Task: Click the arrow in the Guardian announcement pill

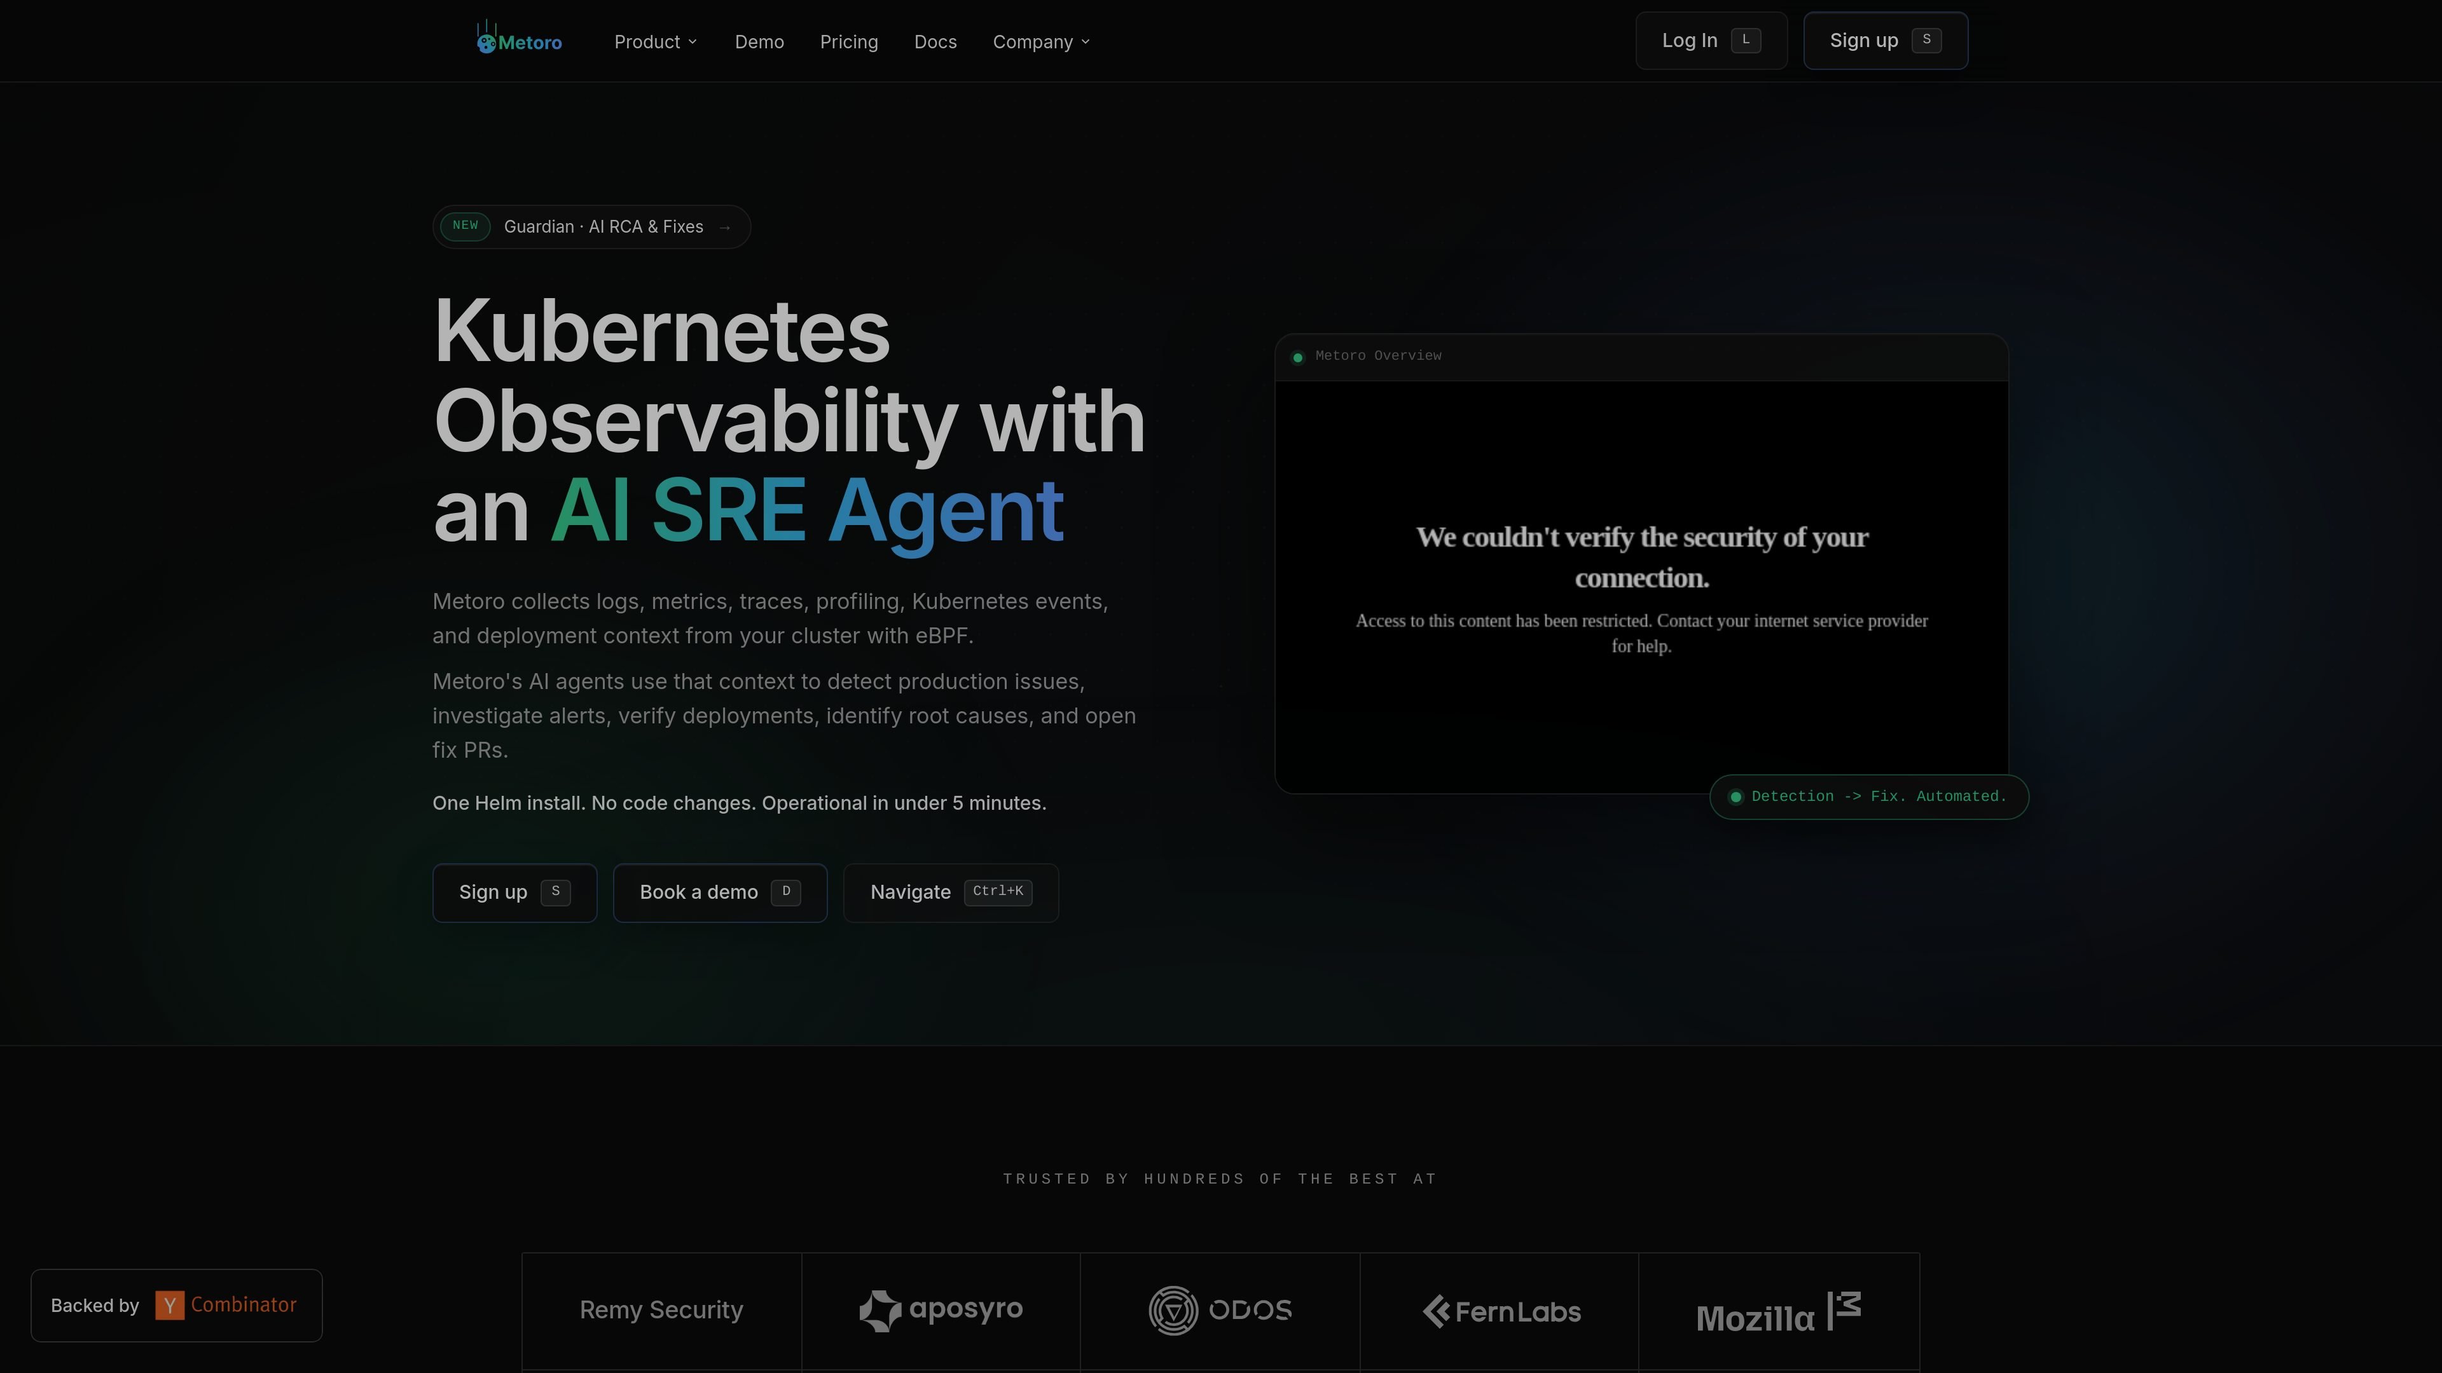Action: pos(725,228)
